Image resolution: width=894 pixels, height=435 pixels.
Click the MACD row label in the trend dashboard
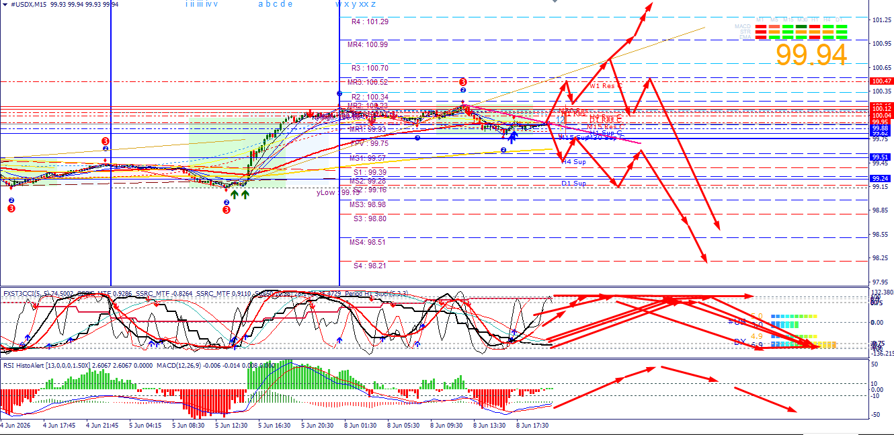(743, 26)
